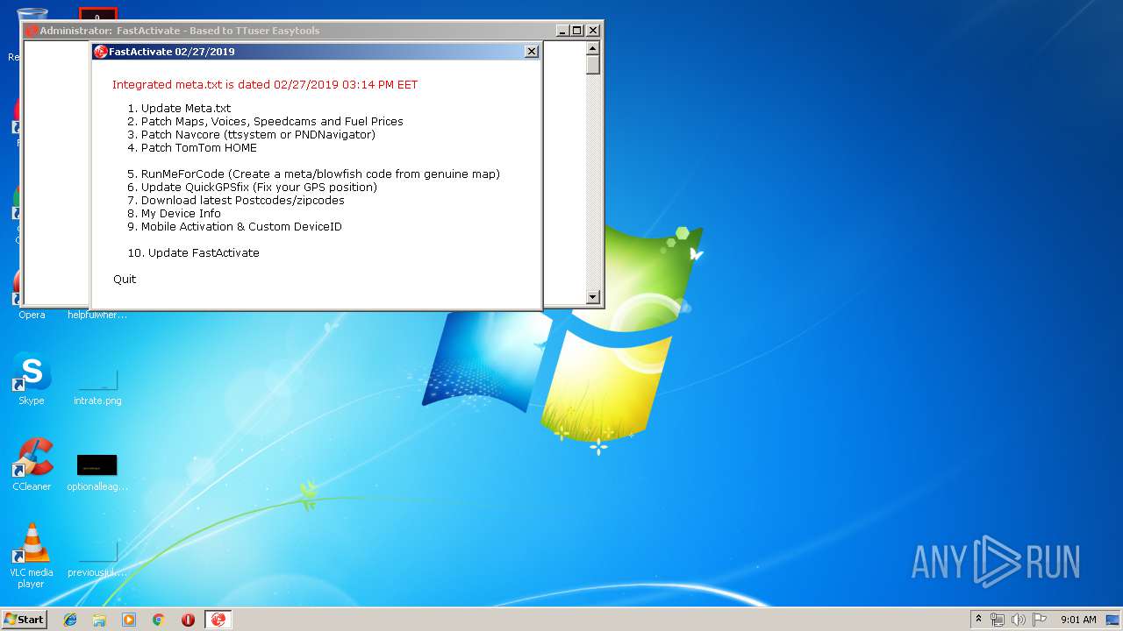Click FastActivate taskbar button
Image resolution: width=1123 pixels, height=631 pixels.
(218, 620)
